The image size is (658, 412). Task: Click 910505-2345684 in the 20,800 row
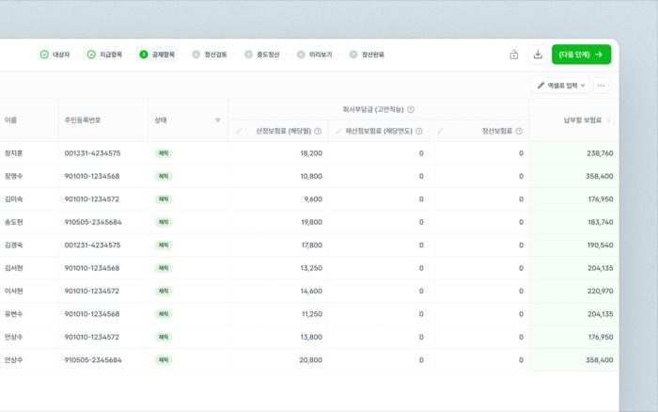click(x=93, y=360)
